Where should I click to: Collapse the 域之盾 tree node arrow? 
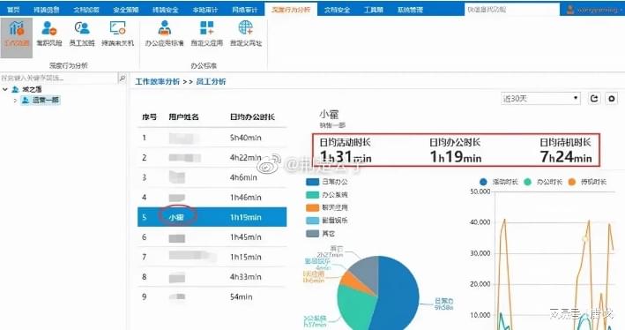pyautogui.click(x=5, y=89)
